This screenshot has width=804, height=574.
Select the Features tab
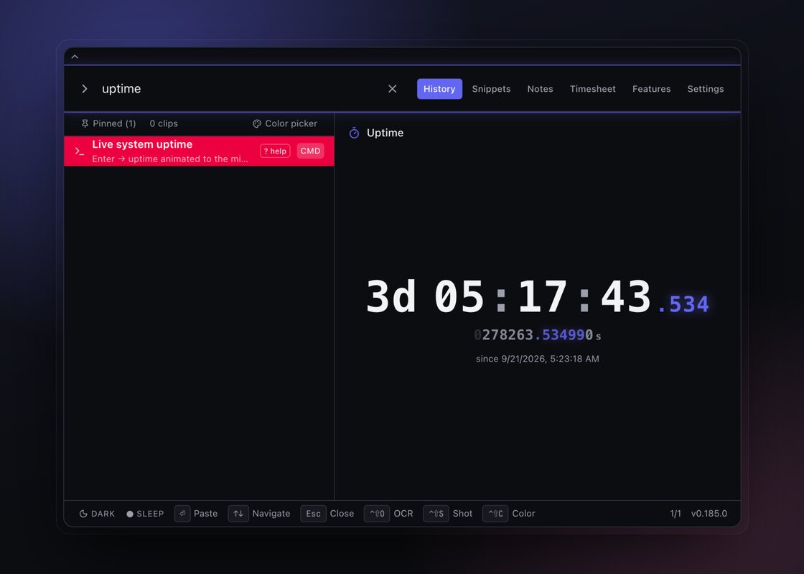tap(651, 89)
